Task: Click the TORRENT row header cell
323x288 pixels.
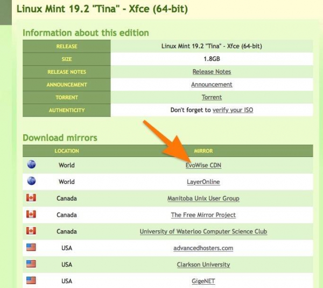Action: click(67, 98)
